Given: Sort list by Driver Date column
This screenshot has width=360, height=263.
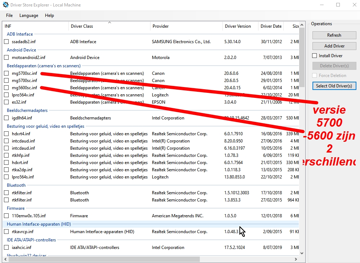Looking at the screenshot, I should click(x=271, y=26).
